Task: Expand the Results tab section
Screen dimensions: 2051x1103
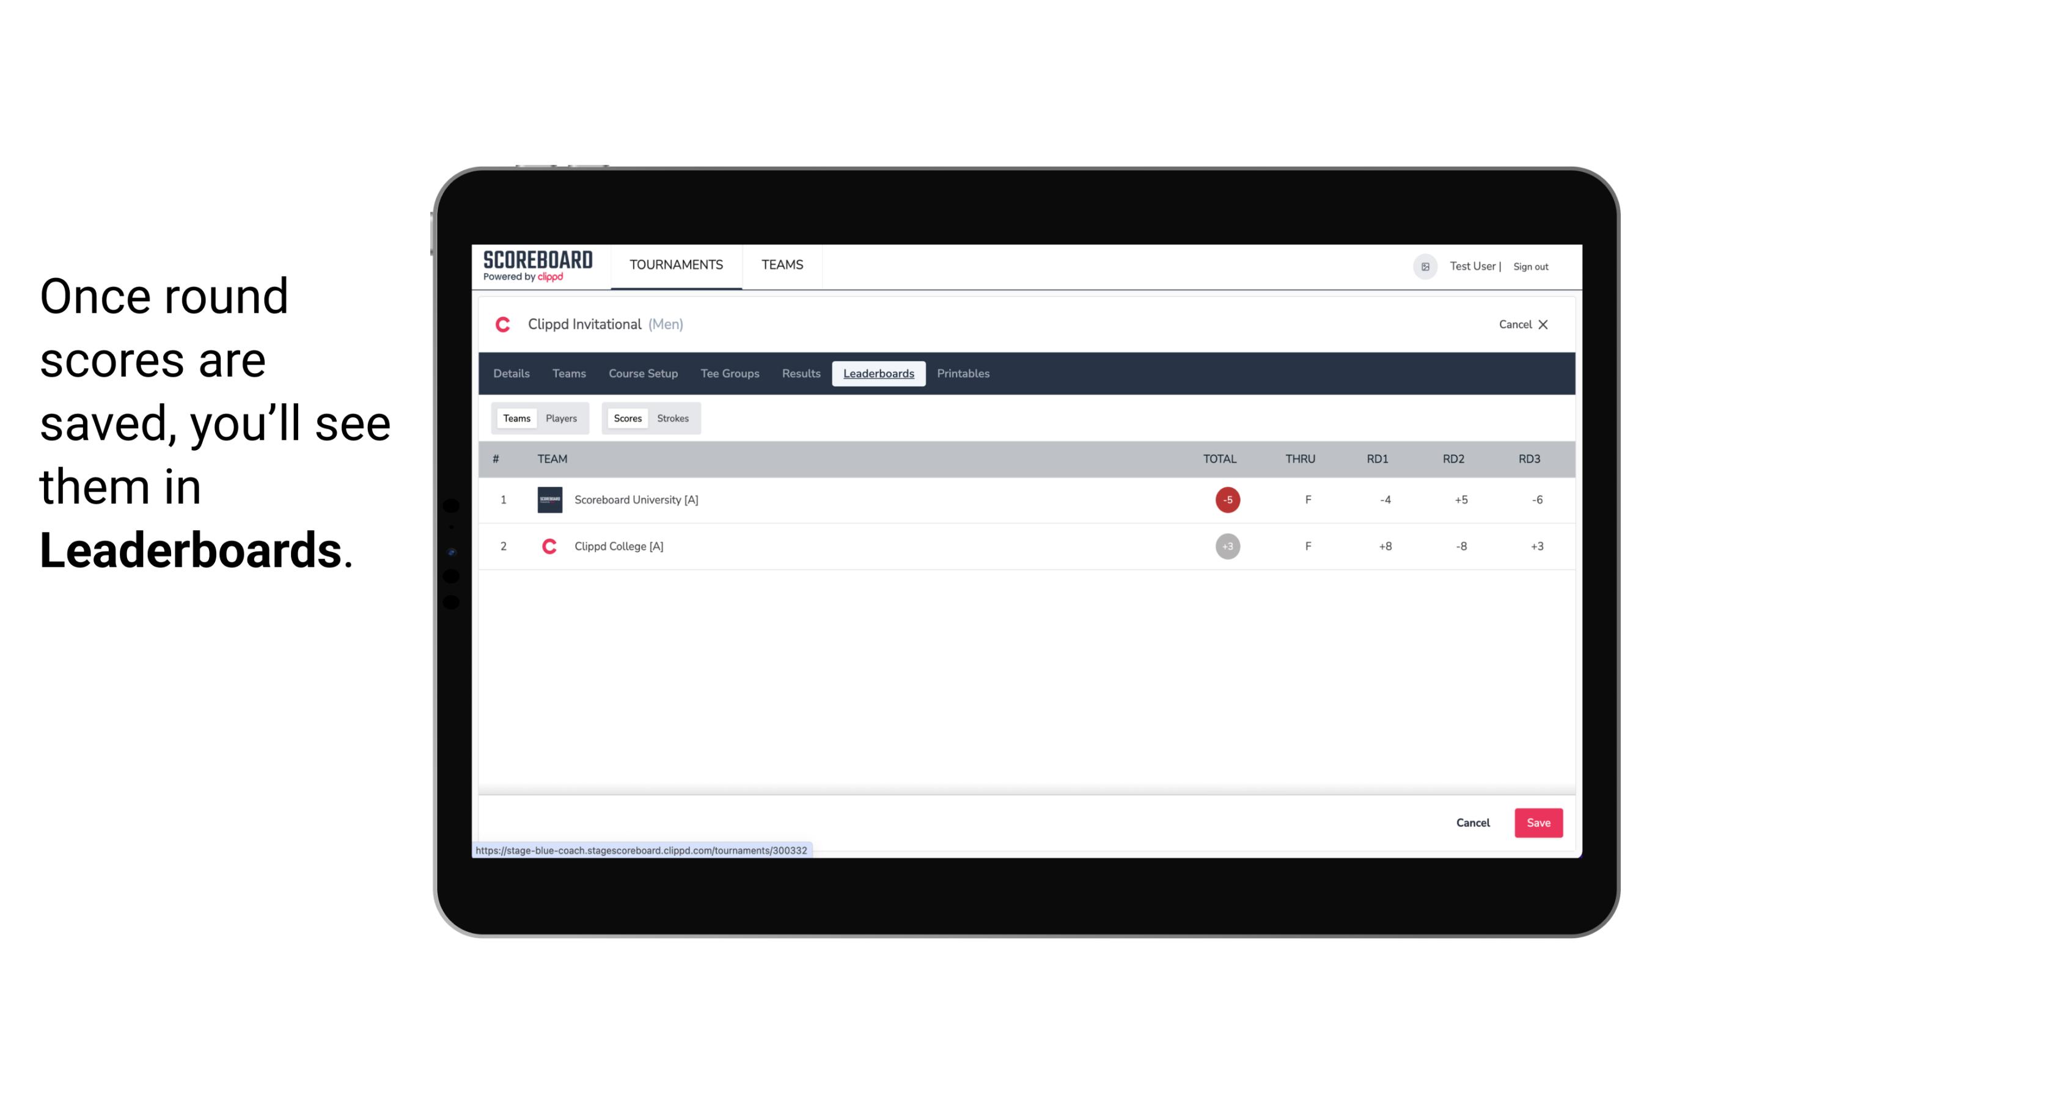Action: (801, 374)
